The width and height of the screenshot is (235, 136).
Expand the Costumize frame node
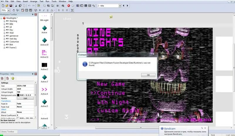[4, 42]
